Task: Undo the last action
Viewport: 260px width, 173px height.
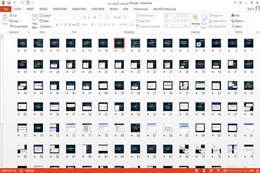Action: tap(15, 3)
